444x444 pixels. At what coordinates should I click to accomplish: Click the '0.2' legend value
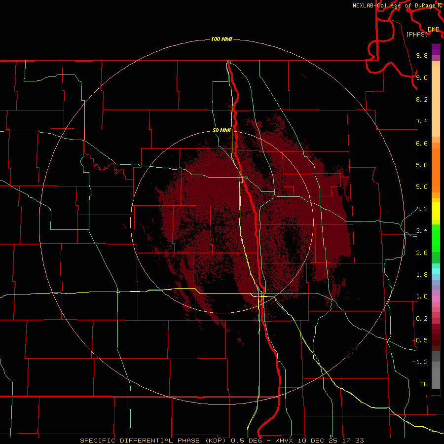coord(422,319)
